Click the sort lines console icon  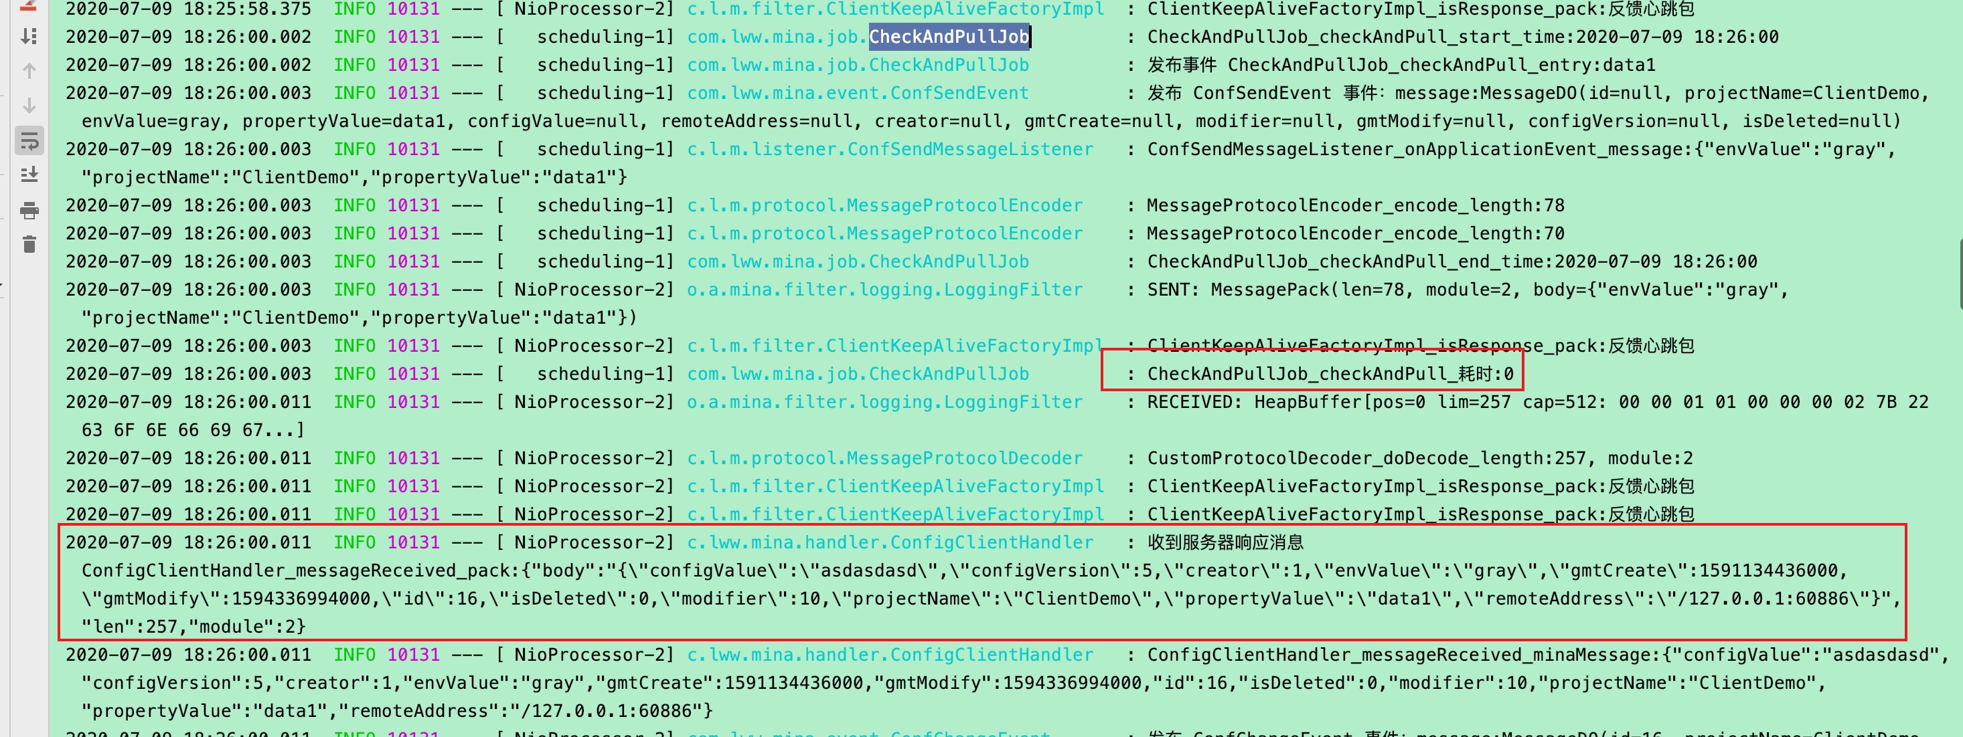click(x=29, y=37)
